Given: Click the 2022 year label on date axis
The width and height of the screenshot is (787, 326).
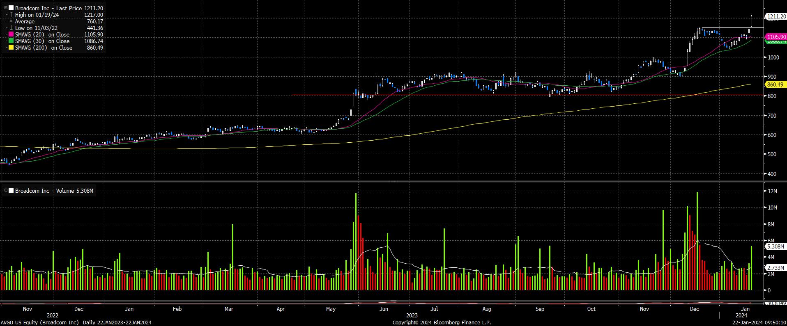Looking at the screenshot, I should click(53, 315).
